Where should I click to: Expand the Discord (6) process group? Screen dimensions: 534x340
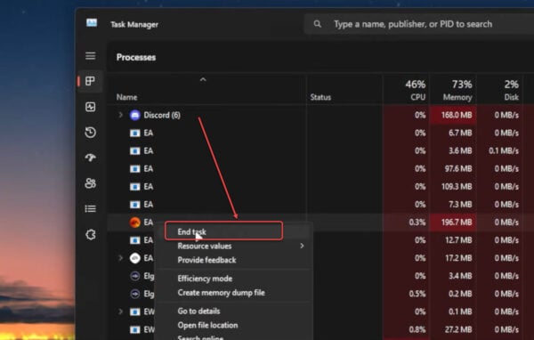(120, 115)
